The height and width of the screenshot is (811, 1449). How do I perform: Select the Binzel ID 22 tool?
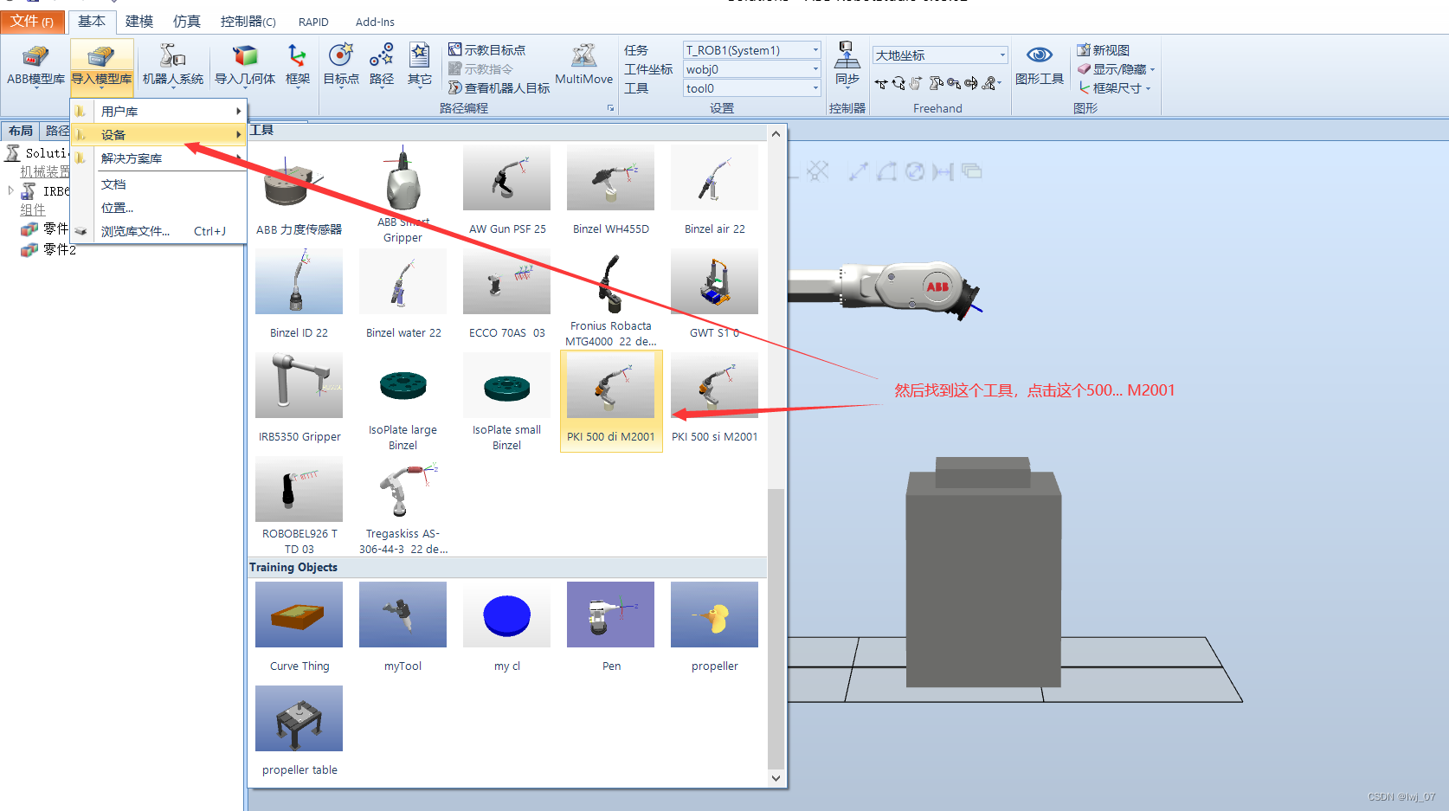coord(299,295)
